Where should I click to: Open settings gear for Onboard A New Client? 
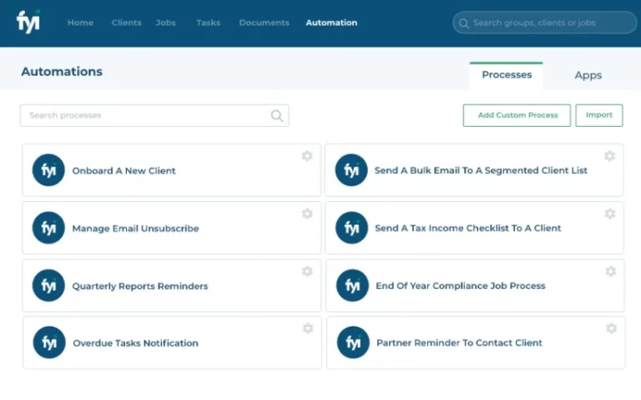[307, 156]
